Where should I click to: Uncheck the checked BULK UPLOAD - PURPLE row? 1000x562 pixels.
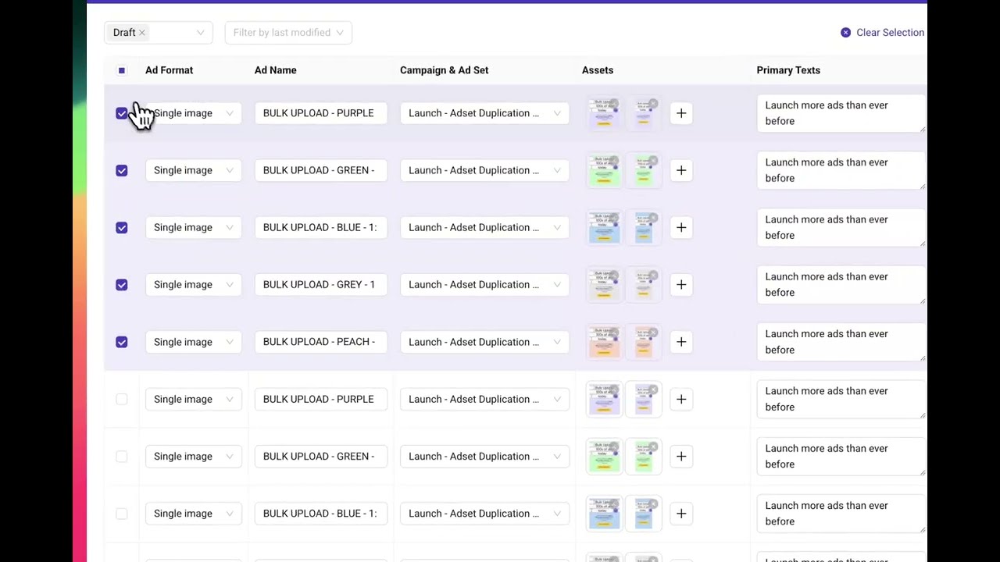point(122,113)
